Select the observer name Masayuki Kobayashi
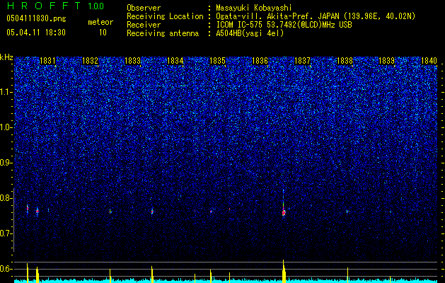This screenshot has width=445, height=283. [254, 8]
